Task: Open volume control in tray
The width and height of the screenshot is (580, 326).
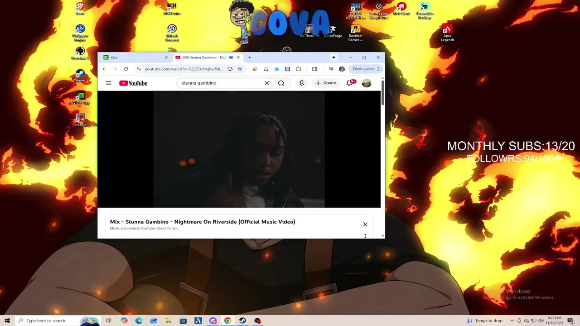Action: click(541, 321)
